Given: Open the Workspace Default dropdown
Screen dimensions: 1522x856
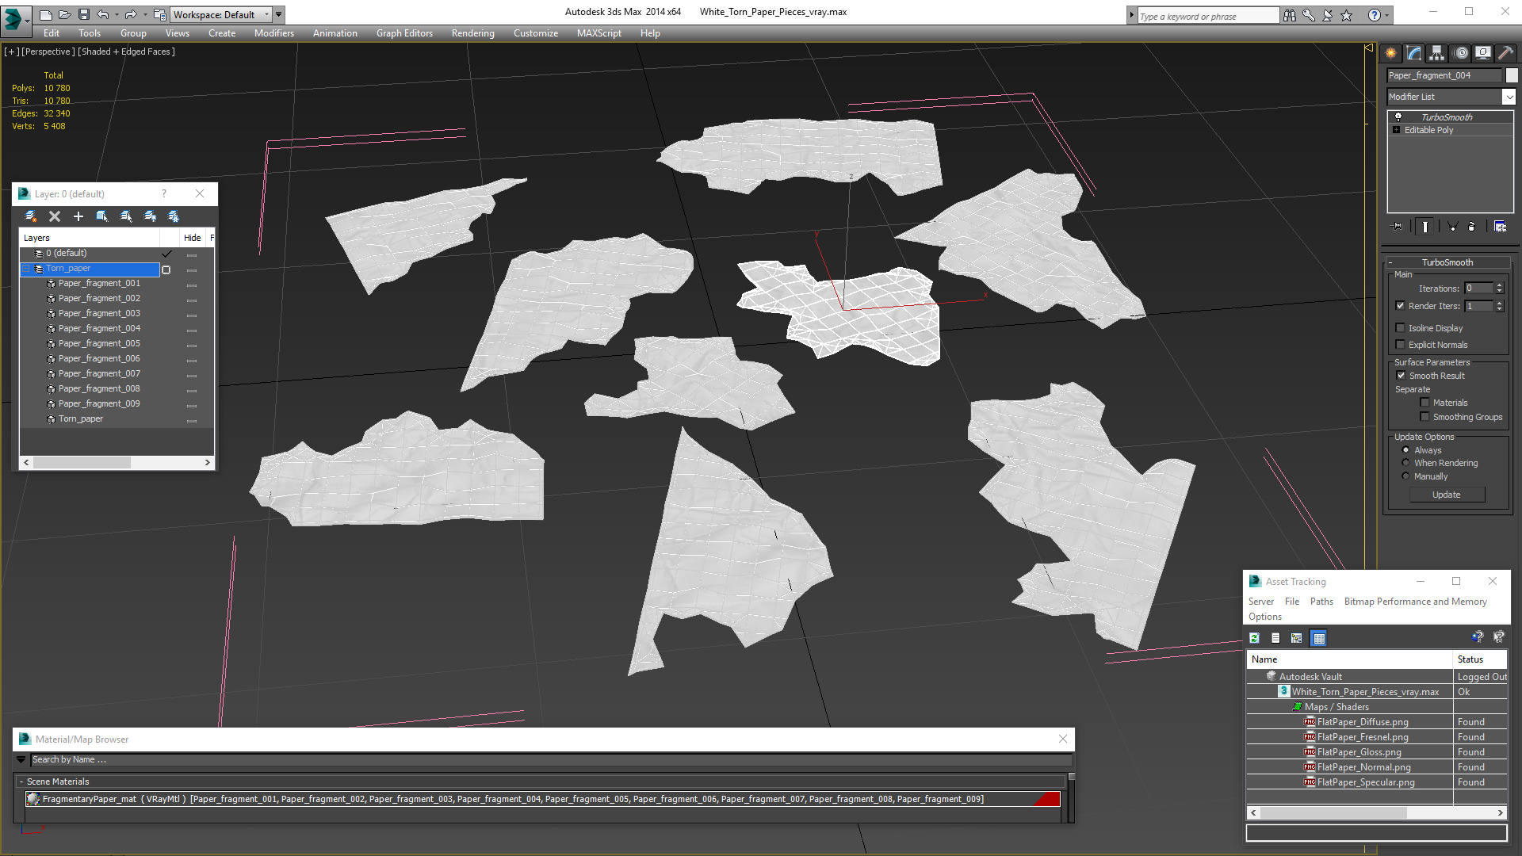Looking at the screenshot, I should point(266,14).
